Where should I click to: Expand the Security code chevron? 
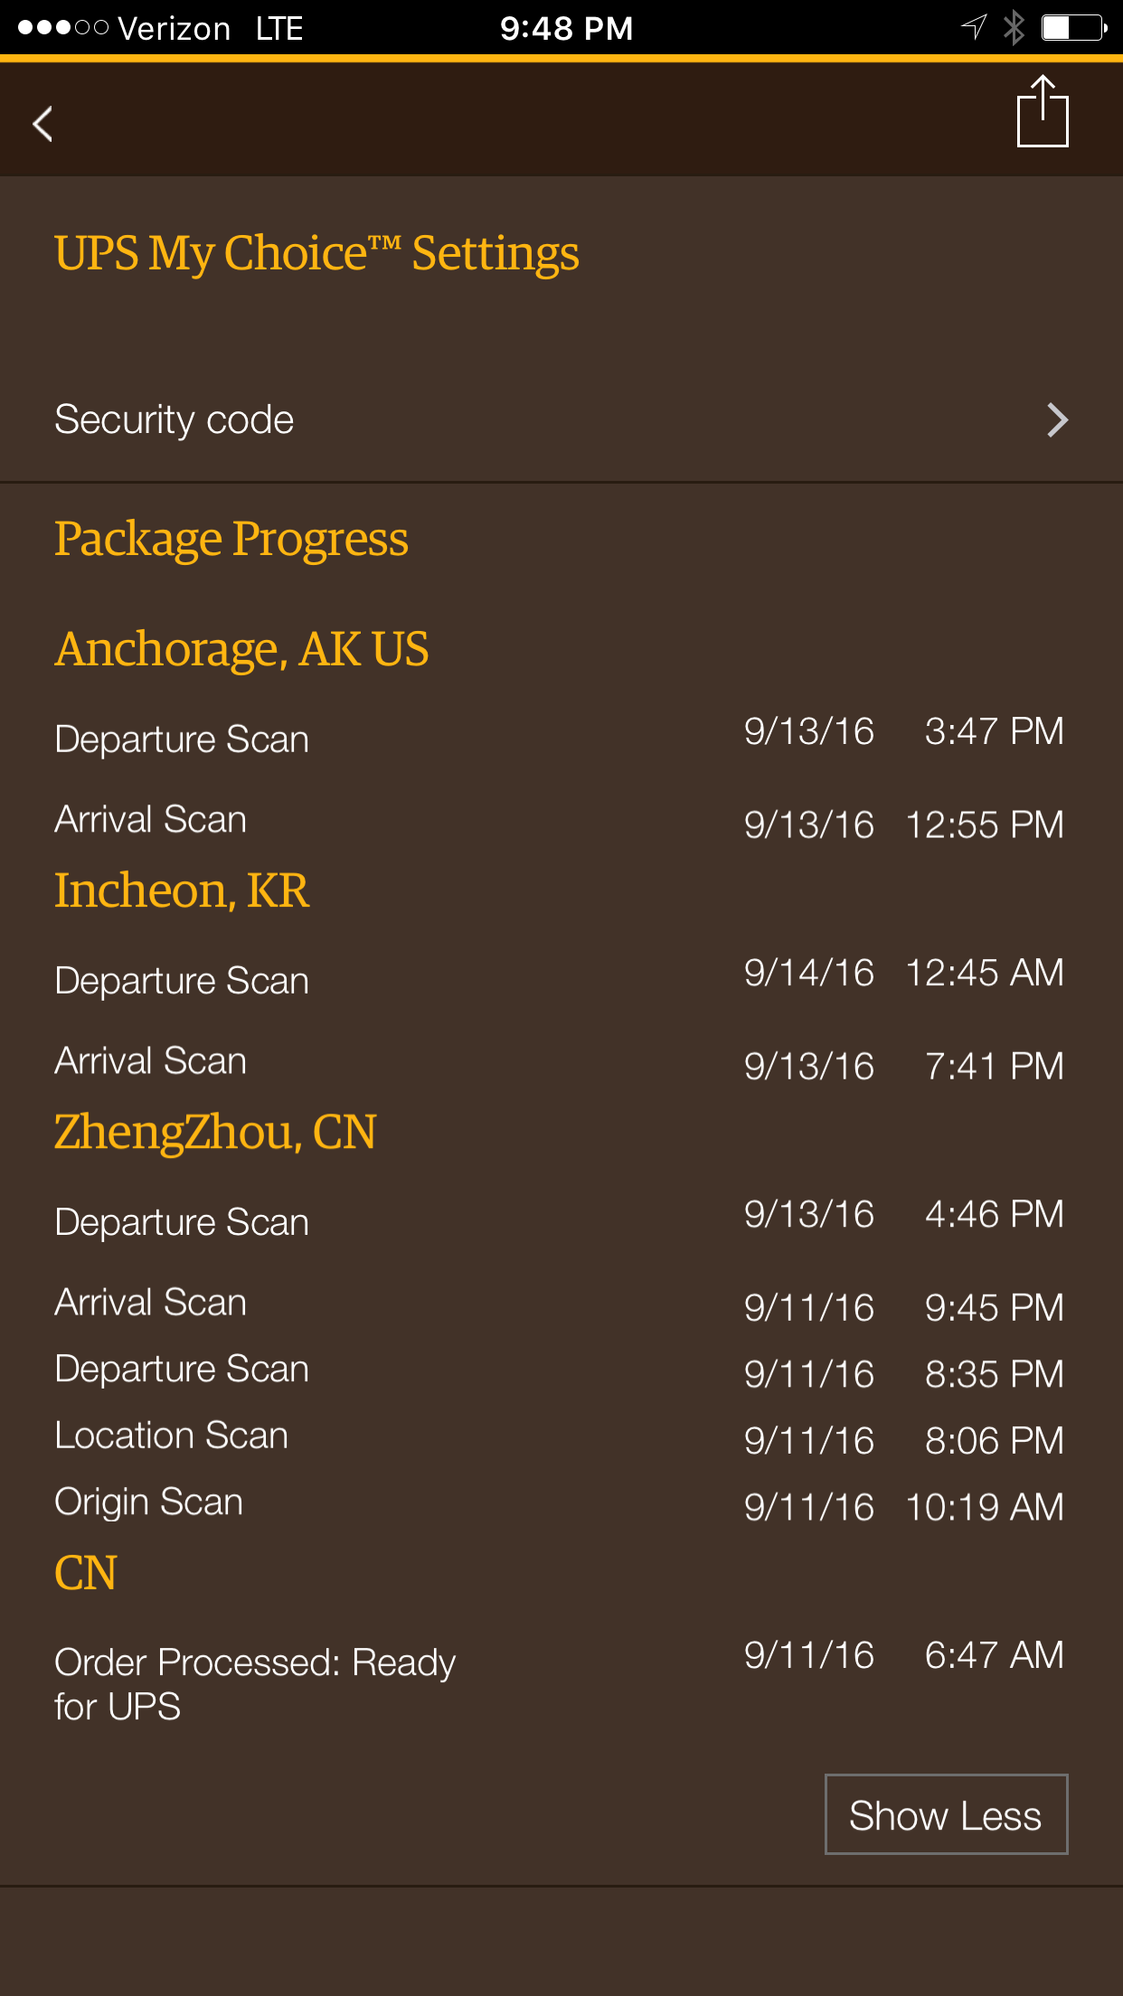(1057, 420)
